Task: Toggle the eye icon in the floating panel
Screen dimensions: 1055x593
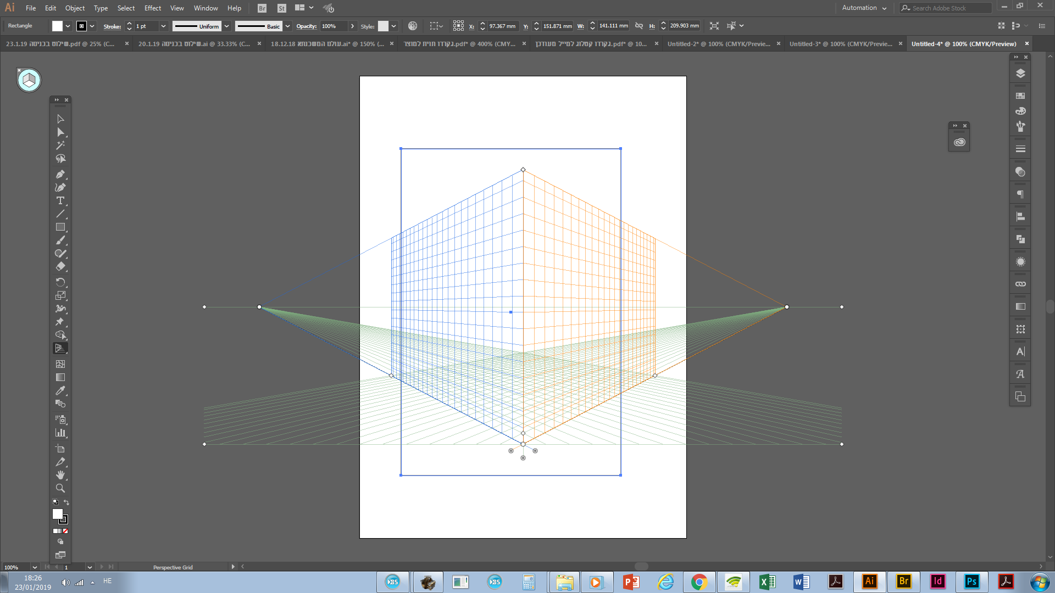Action: point(959,142)
